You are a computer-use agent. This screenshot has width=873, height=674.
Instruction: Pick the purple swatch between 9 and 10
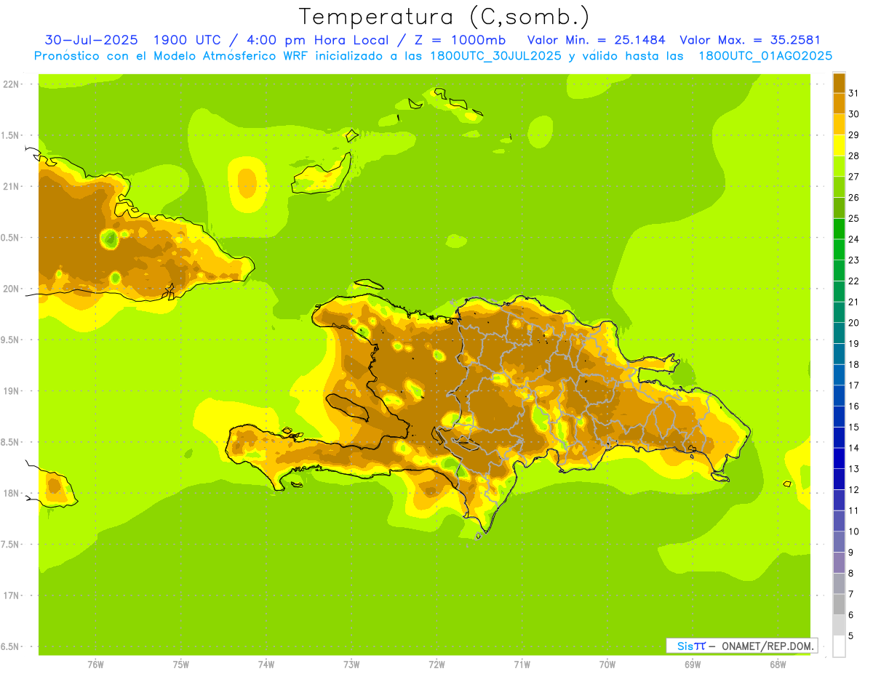coord(839,542)
